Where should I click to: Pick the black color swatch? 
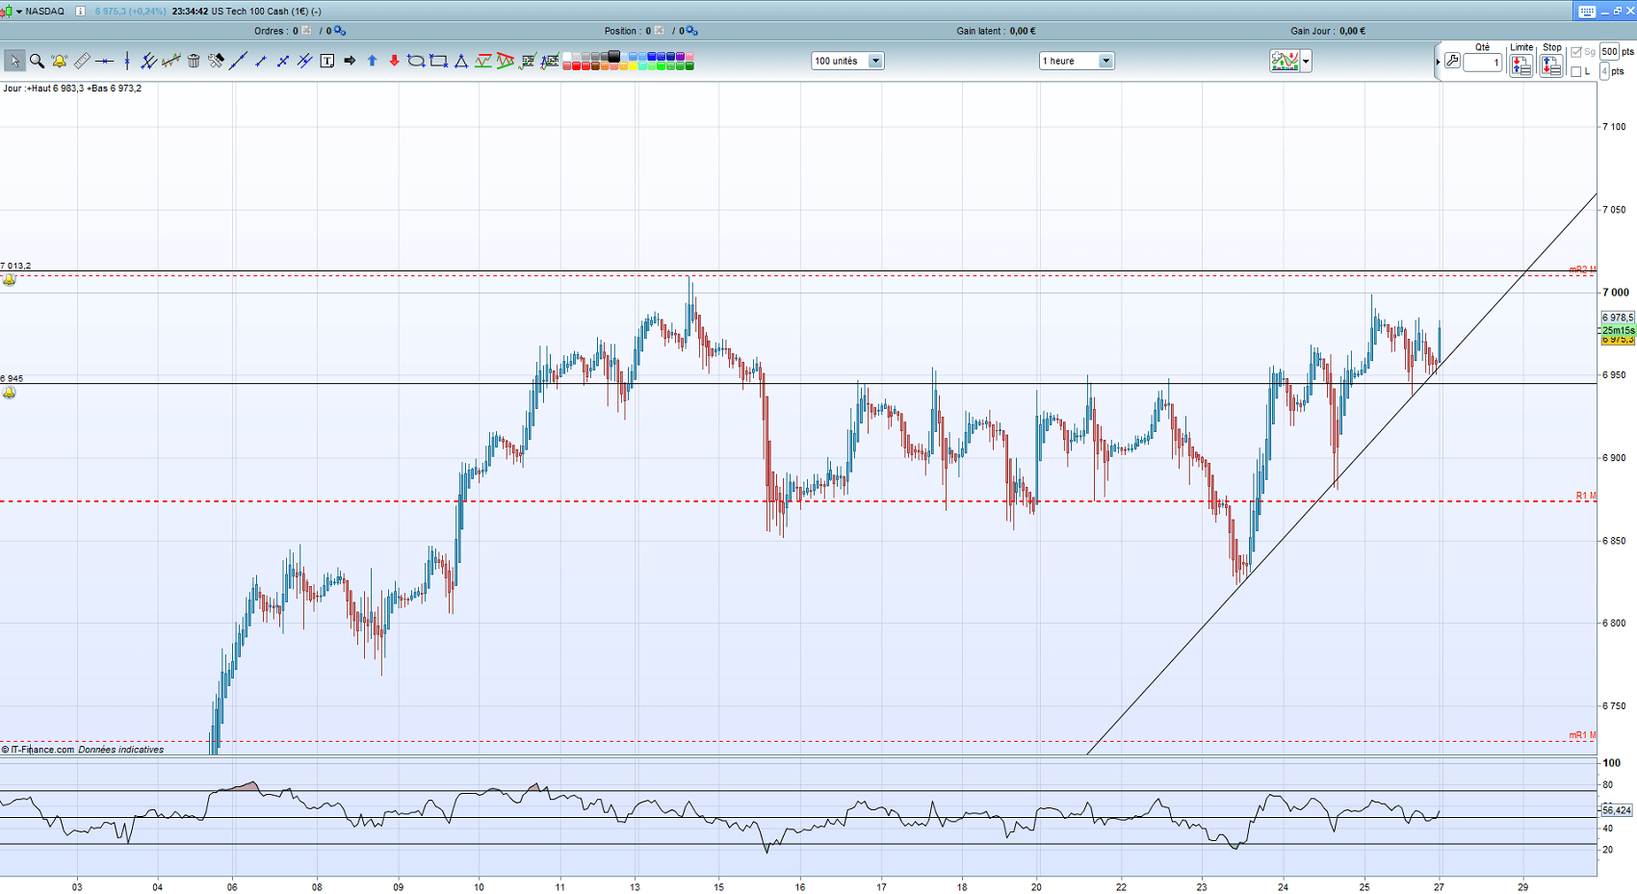[614, 57]
